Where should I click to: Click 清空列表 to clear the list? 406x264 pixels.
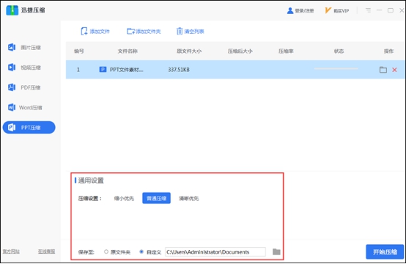tap(191, 32)
